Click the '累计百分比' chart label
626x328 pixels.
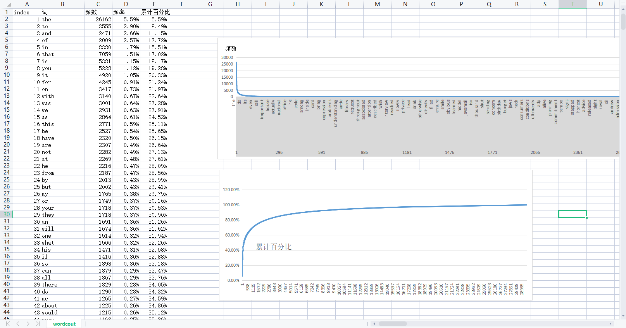coord(274,247)
